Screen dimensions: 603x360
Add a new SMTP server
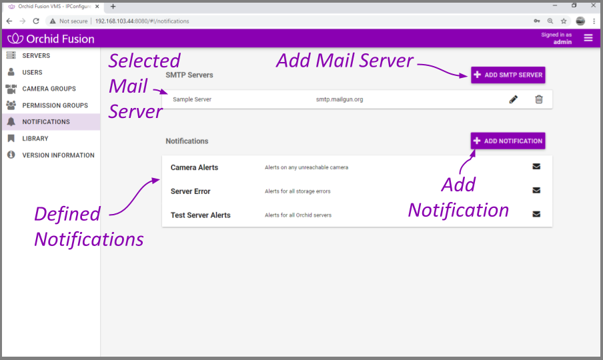tap(508, 75)
